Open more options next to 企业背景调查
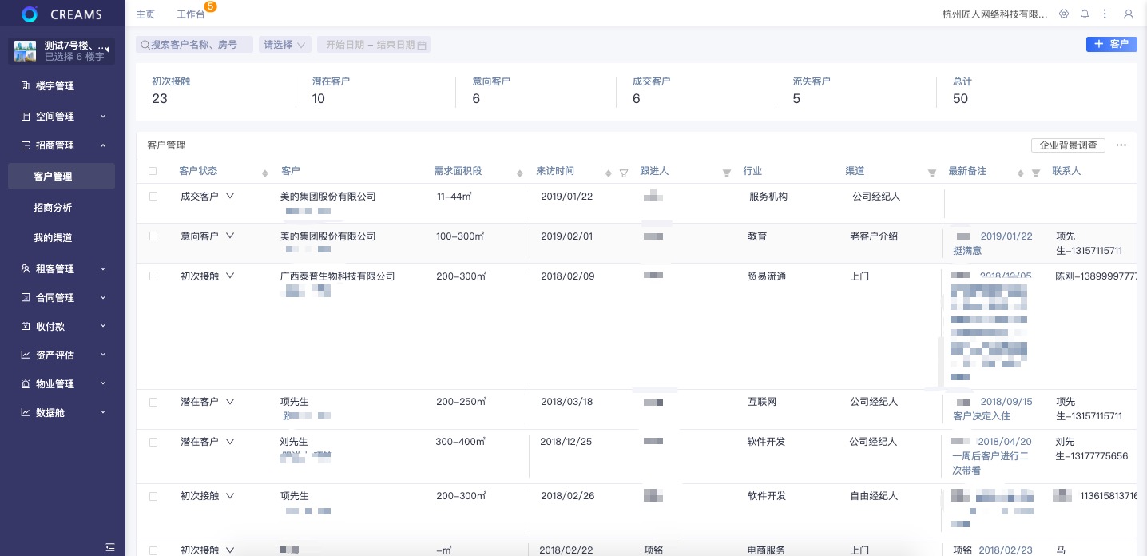 click(x=1121, y=145)
